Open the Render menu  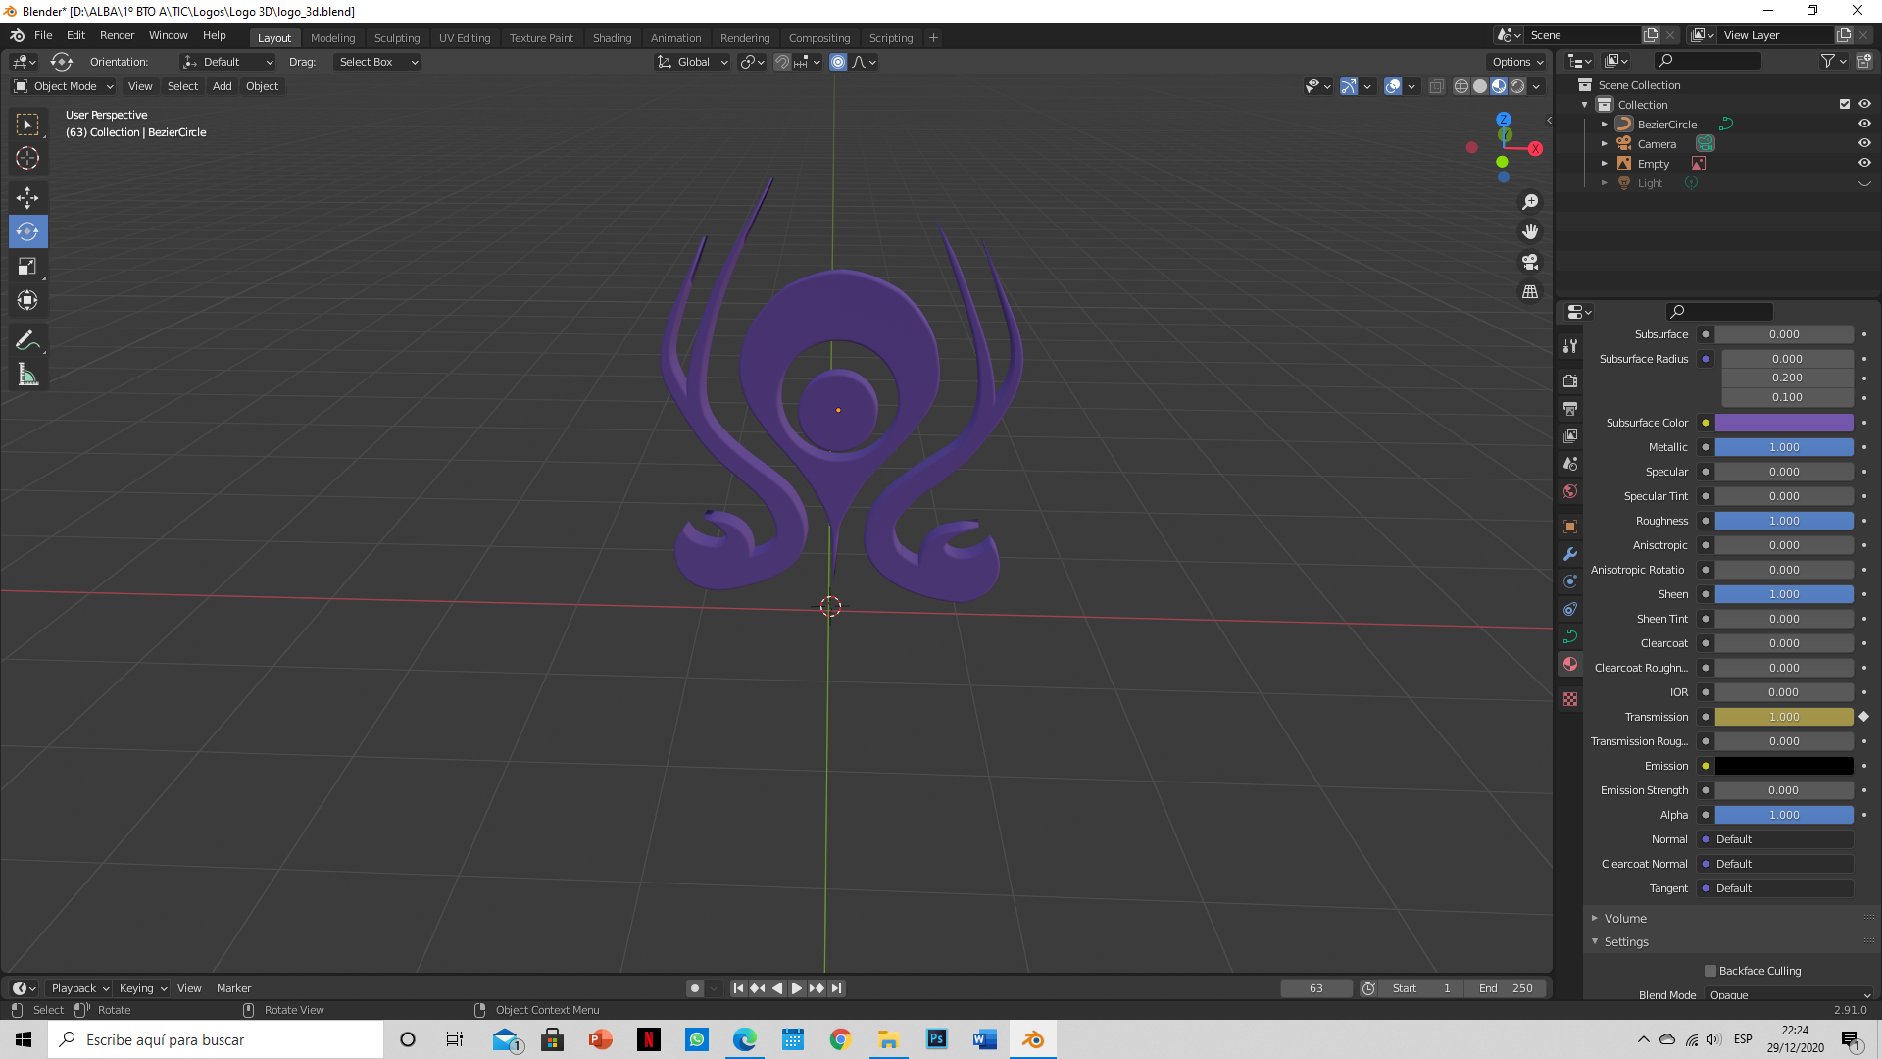pos(117,35)
